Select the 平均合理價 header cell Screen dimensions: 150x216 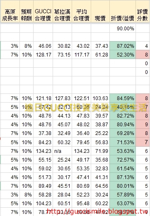tap(81, 11)
